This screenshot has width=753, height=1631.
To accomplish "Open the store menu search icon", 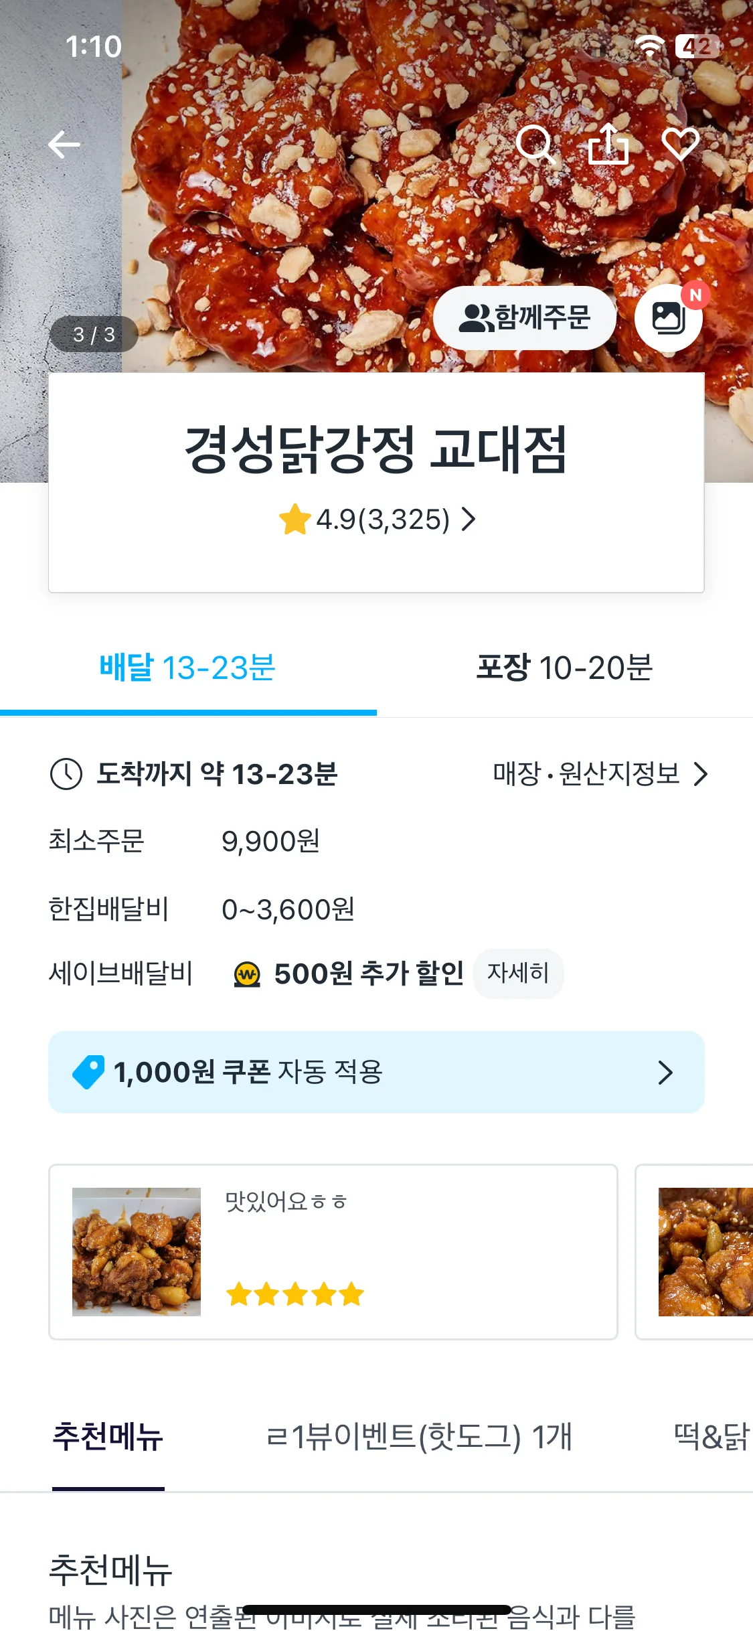I will point(535,145).
